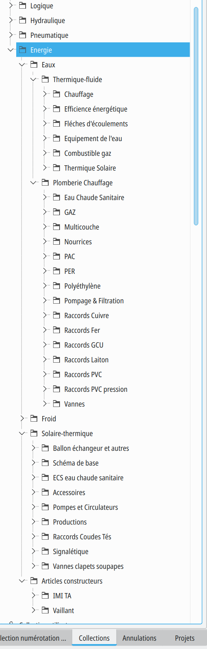Expand the Raccords PVC pression node
The image size is (207, 649).
click(x=44, y=389)
